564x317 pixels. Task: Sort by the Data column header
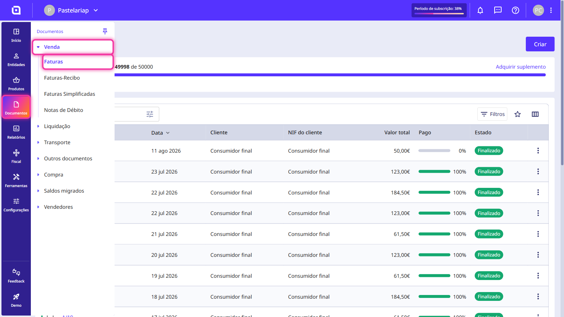coord(160,133)
